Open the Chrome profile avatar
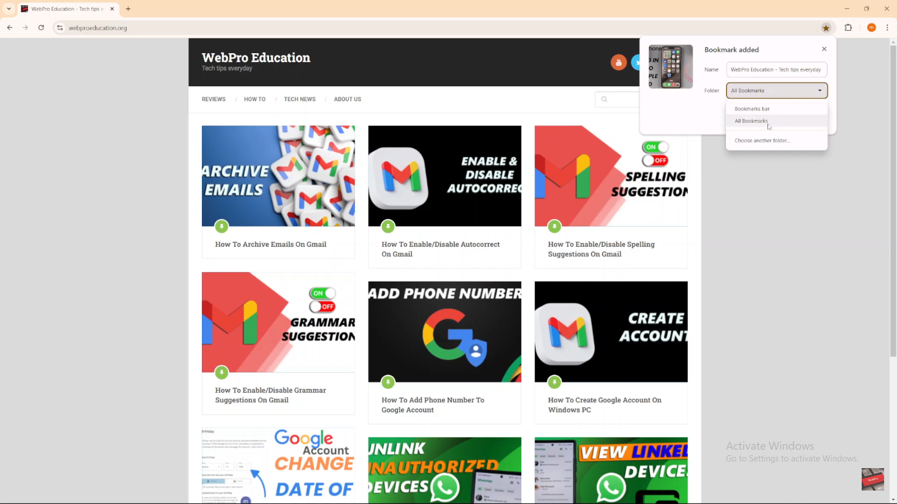 point(871,27)
